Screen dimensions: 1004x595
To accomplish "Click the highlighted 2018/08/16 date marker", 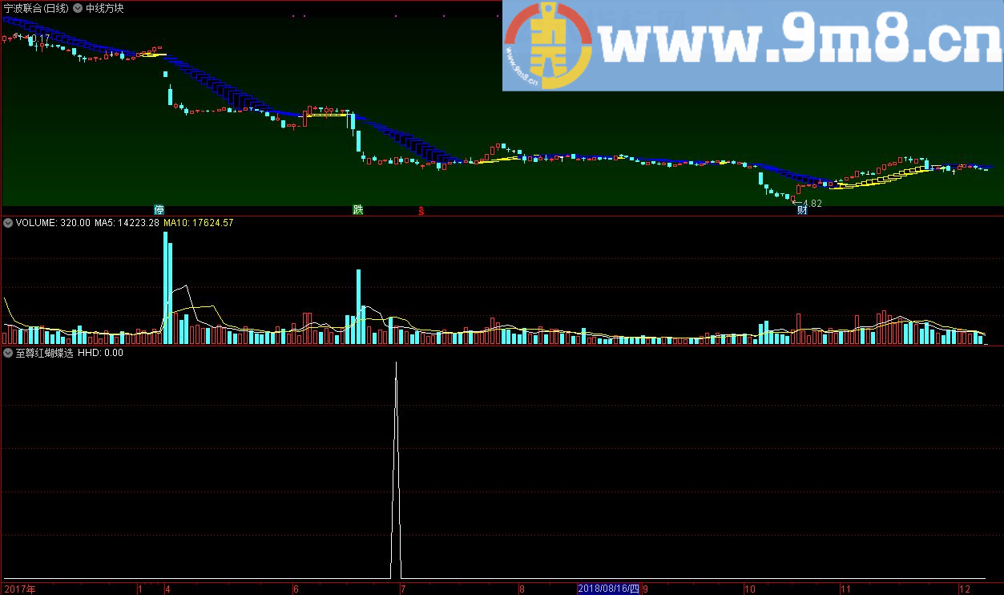I will click(x=609, y=589).
